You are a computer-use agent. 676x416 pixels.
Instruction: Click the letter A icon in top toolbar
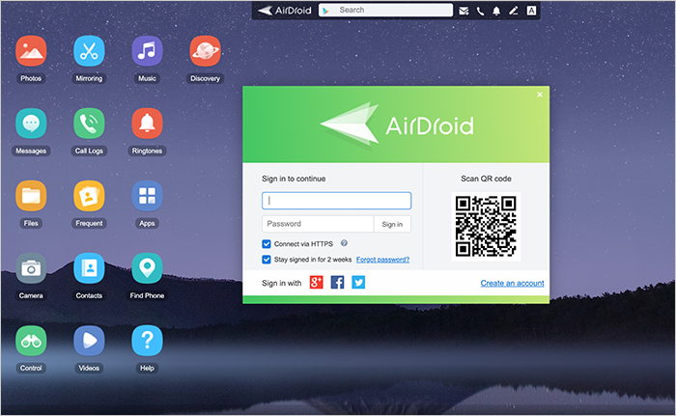(x=531, y=11)
